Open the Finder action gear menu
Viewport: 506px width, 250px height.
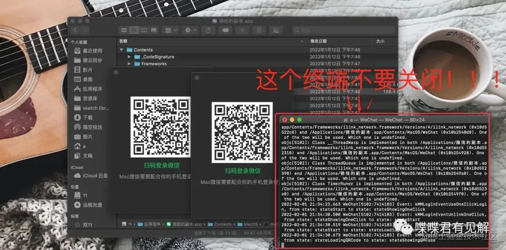[189, 30]
